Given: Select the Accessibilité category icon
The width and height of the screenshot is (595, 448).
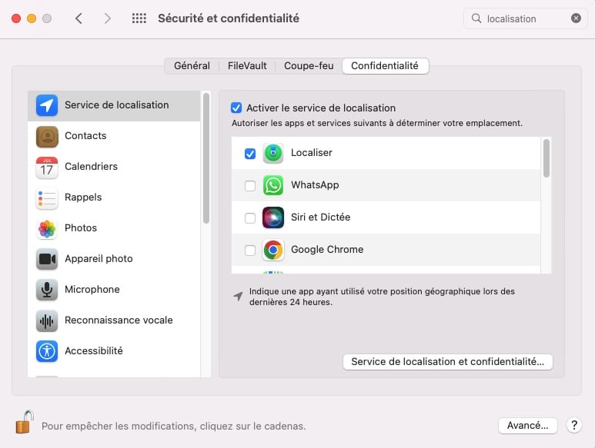Looking at the screenshot, I should click(x=47, y=351).
